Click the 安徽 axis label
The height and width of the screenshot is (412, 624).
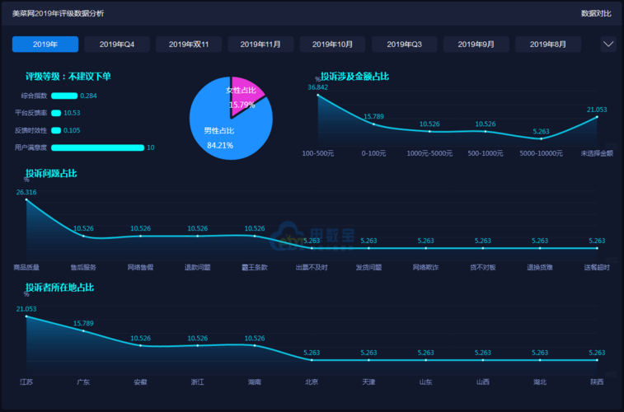point(140,382)
